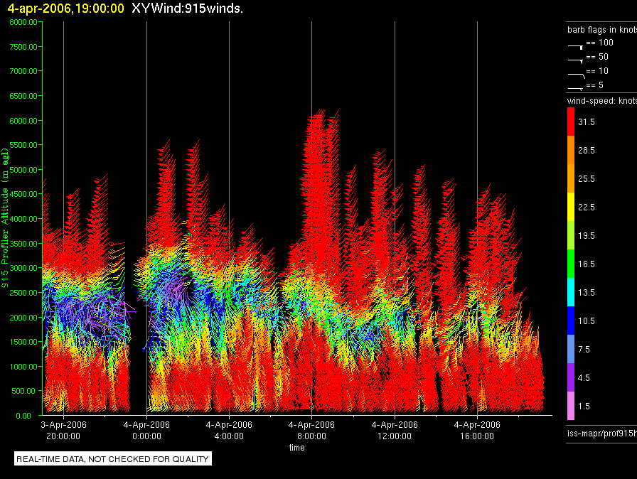This screenshot has width=637, height=479.
Task: Select the pink 1.5 knots color band
Action: pos(571,406)
